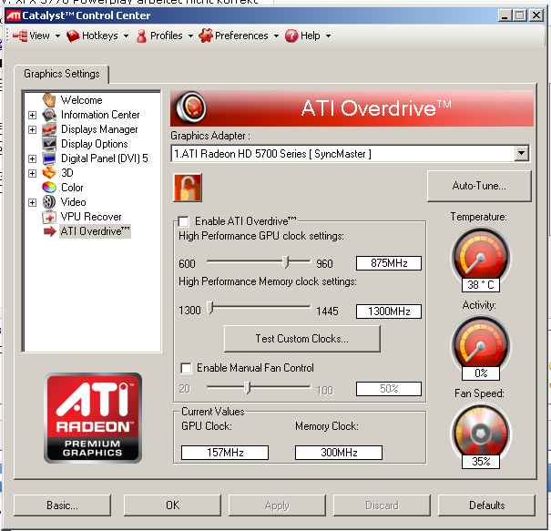Click the Digital Panel (DVI) 5 icon

(x=49, y=158)
